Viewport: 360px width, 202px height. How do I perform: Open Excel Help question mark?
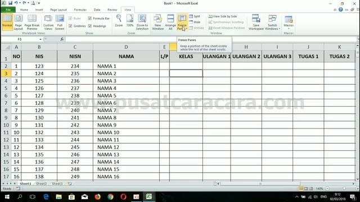(x=341, y=10)
